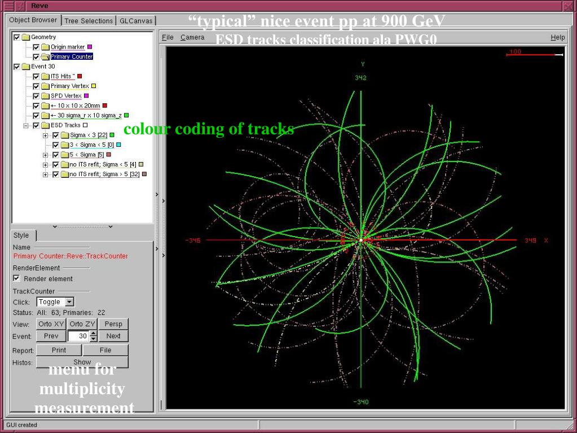Click the Persp view button
Image resolution: width=577 pixels, height=433 pixels.
click(113, 324)
